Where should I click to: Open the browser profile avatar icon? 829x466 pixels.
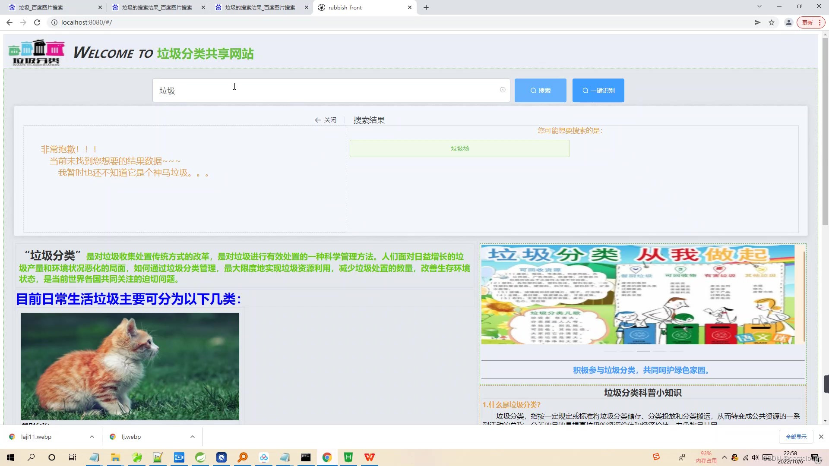788,22
